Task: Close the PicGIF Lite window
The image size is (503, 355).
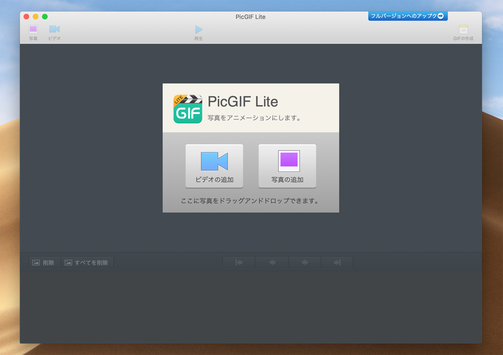Action: pyautogui.click(x=26, y=16)
